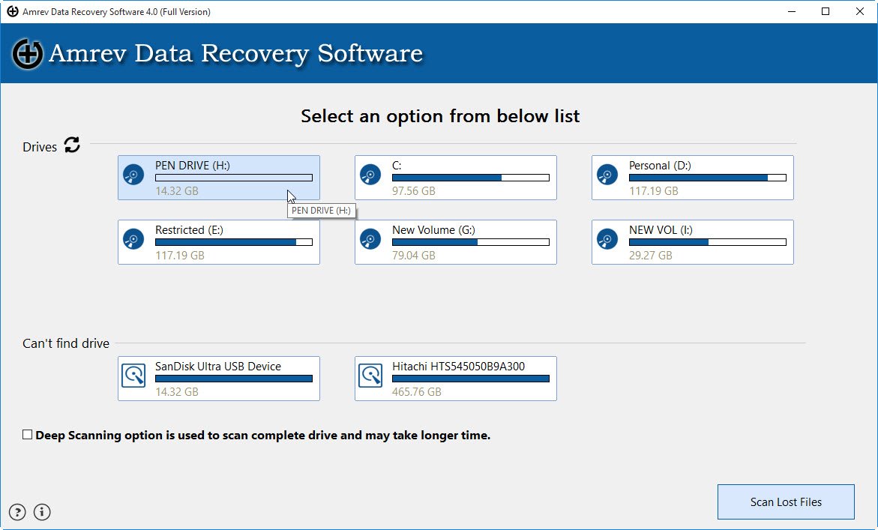Click the app icon in the title bar
Screen dimensions: 878x530
click(x=10, y=11)
